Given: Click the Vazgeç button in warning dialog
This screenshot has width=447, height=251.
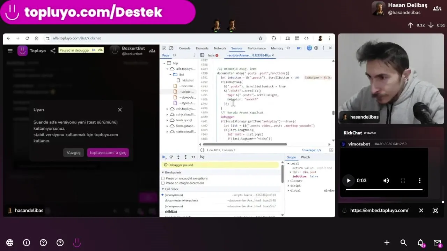Looking at the screenshot, I should 74,153.
